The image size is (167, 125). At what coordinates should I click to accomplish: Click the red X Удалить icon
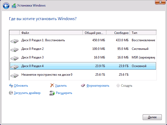pyautogui.click(x=52, y=85)
